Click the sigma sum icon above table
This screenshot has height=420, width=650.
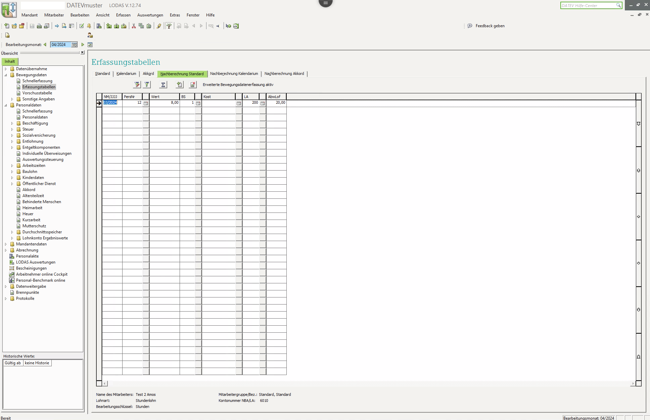pyautogui.click(x=163, y=85)
